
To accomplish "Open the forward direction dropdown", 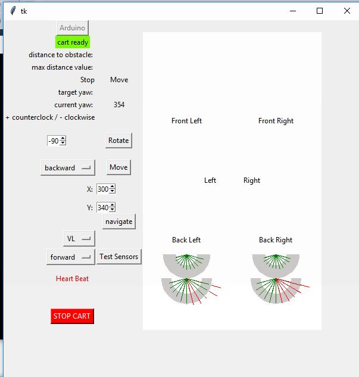I will click(x=71, y=257).
